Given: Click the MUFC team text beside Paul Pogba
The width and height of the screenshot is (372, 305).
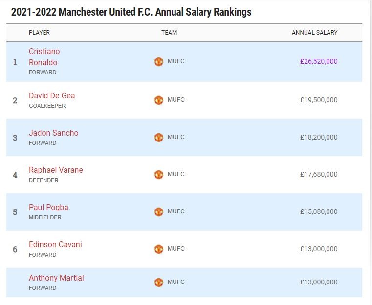Looking at the screenshot, I should click(x=176, y=211).
